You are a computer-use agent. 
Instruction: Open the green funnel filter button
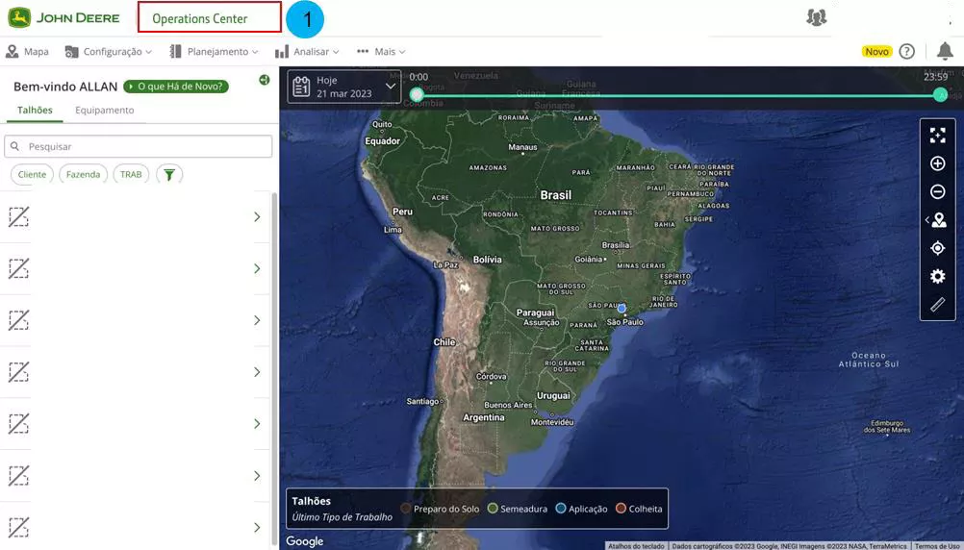point(169,175)
